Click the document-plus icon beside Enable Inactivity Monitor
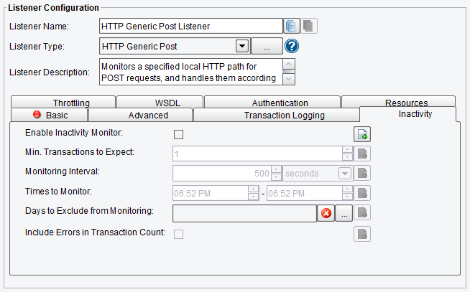 coord(362,134)
